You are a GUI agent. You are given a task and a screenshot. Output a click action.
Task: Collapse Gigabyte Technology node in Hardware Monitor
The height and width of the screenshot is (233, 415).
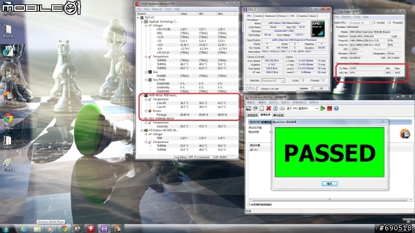point(142,21)
